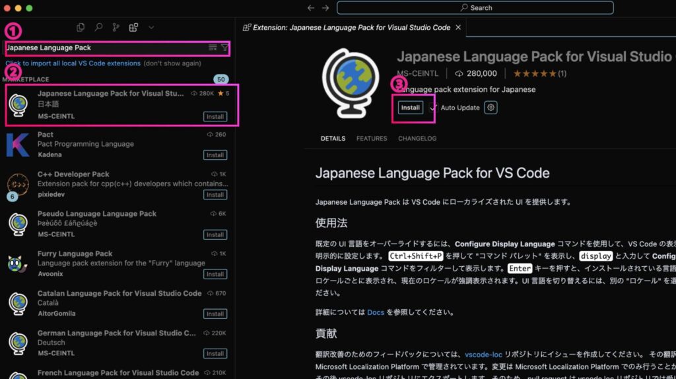Switch to the CHANGELOG tab
676x379 pixels.
click(x=417, y=139)
